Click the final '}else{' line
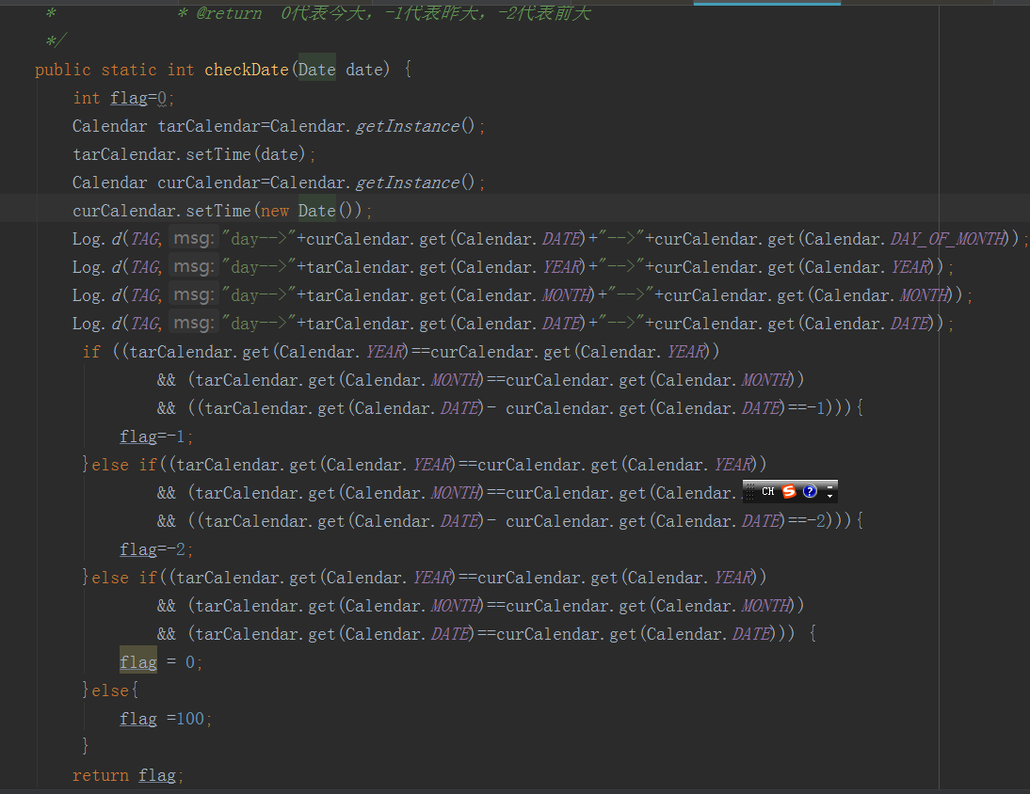Image resolution: width=1030 pixels, height=794 pixels. click(110, 691)
